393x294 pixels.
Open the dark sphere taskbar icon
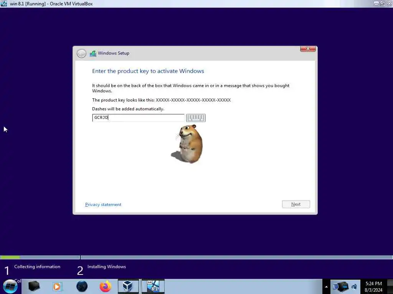[82, 286]
